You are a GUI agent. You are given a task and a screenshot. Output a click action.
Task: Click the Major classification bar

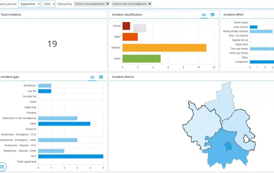130,37
